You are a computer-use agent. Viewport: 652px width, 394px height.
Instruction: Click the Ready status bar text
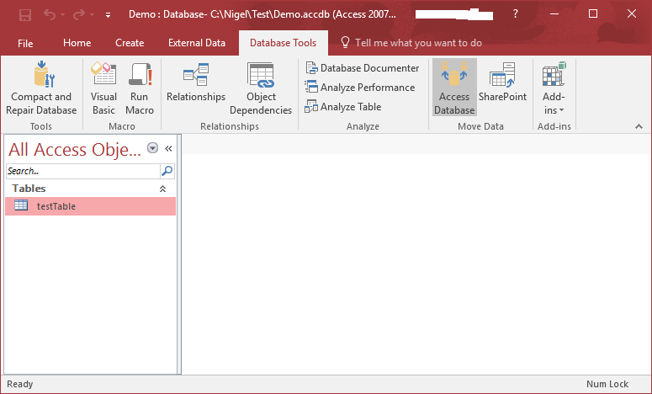(x=20, y=384)
